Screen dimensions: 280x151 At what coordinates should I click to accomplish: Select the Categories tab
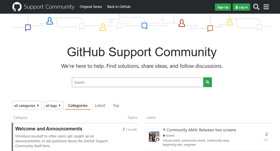click(x=78, y=106)
